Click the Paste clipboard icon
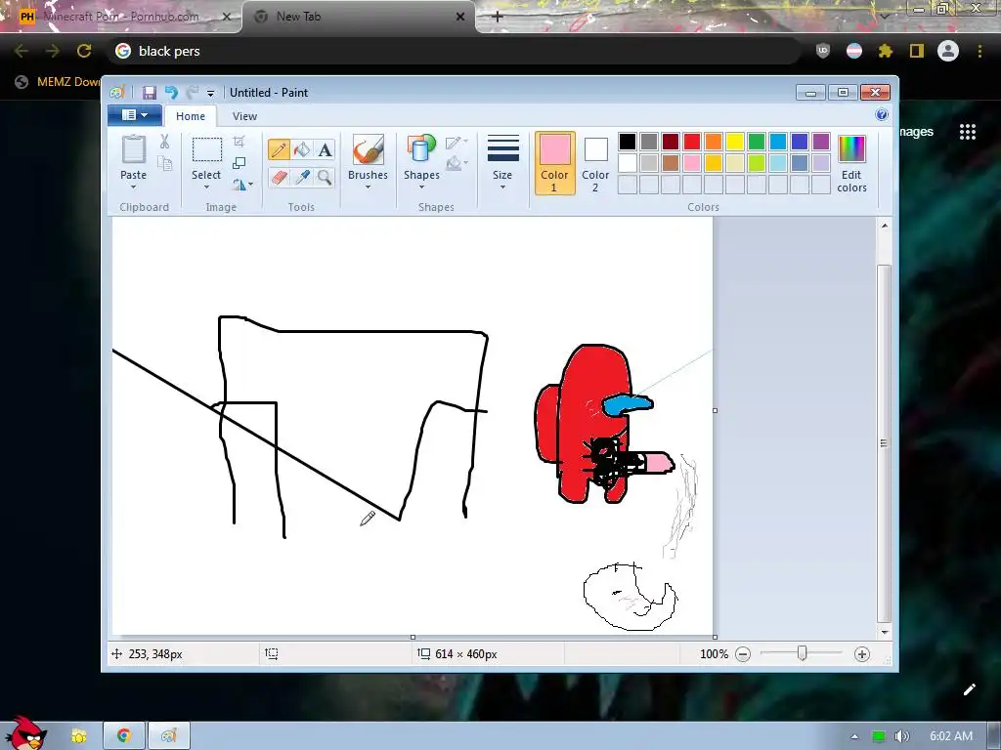 pyautogui.click(x=133, y=149)
